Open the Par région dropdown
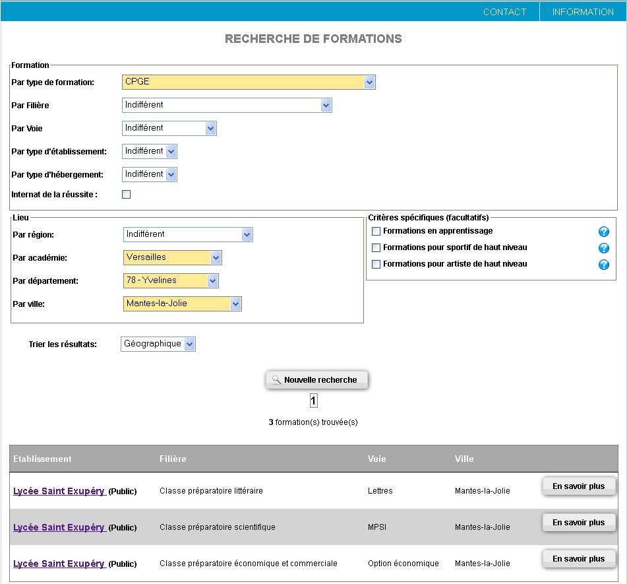This screenshot has width=627, height=584. pos(188,234)
